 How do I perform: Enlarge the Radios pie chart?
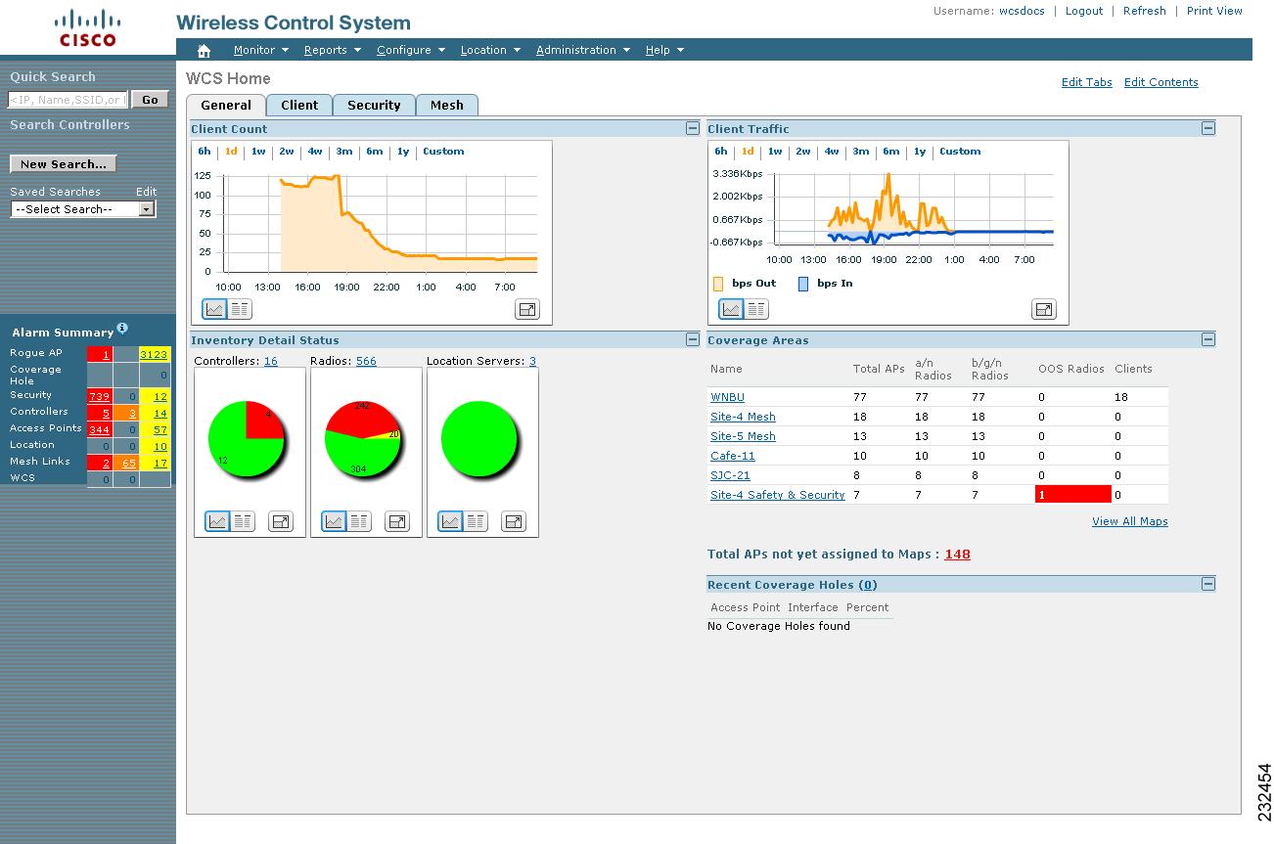(x=397, y=521)
